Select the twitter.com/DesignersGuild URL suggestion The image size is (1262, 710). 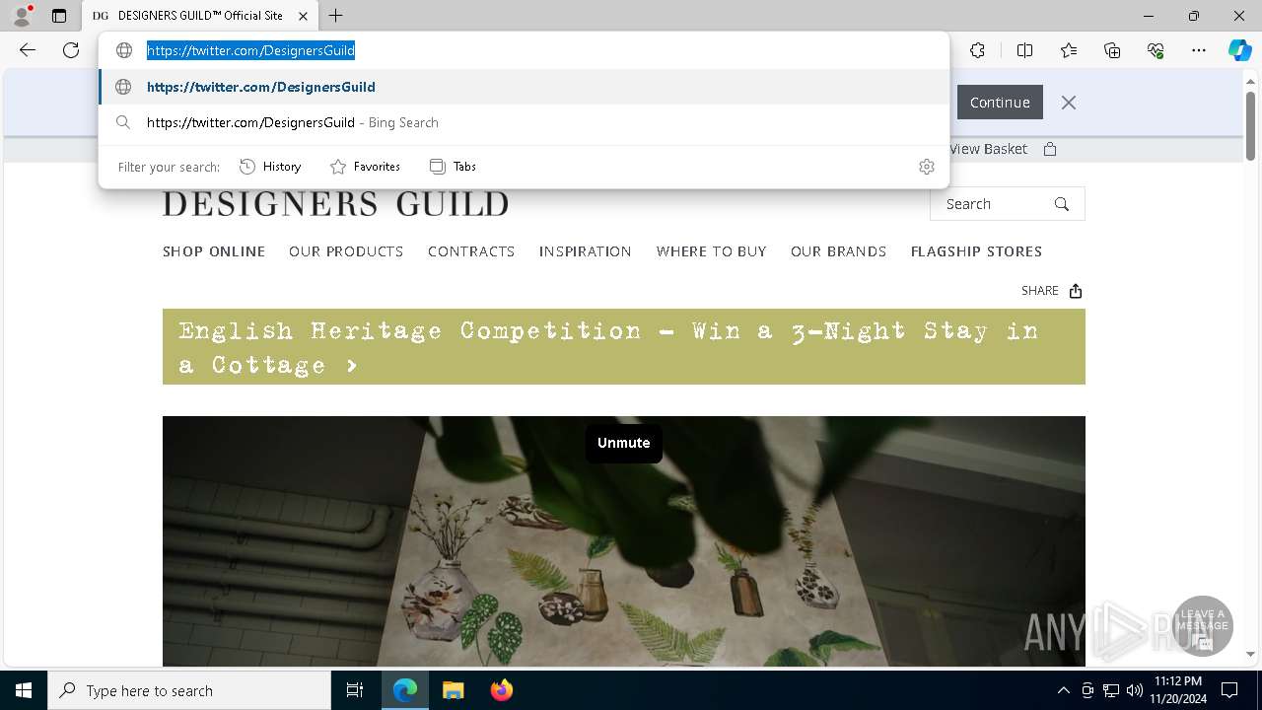click(x=524, y=87)
